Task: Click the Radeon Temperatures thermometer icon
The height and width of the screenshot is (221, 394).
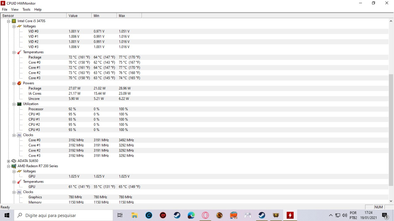Action: pos(19,182)
